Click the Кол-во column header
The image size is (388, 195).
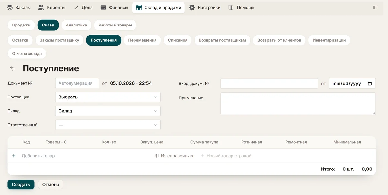coord(109,142)
